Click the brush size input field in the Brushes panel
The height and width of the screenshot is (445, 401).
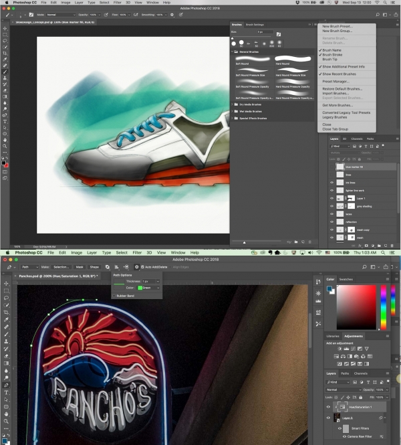pos(265,32)
